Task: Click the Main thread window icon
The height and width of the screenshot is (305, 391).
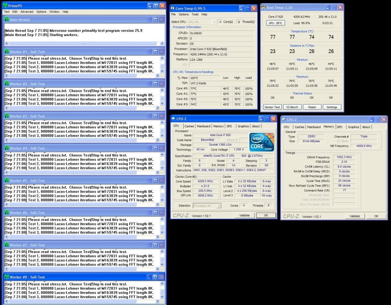Action: [x=7, y=20]
